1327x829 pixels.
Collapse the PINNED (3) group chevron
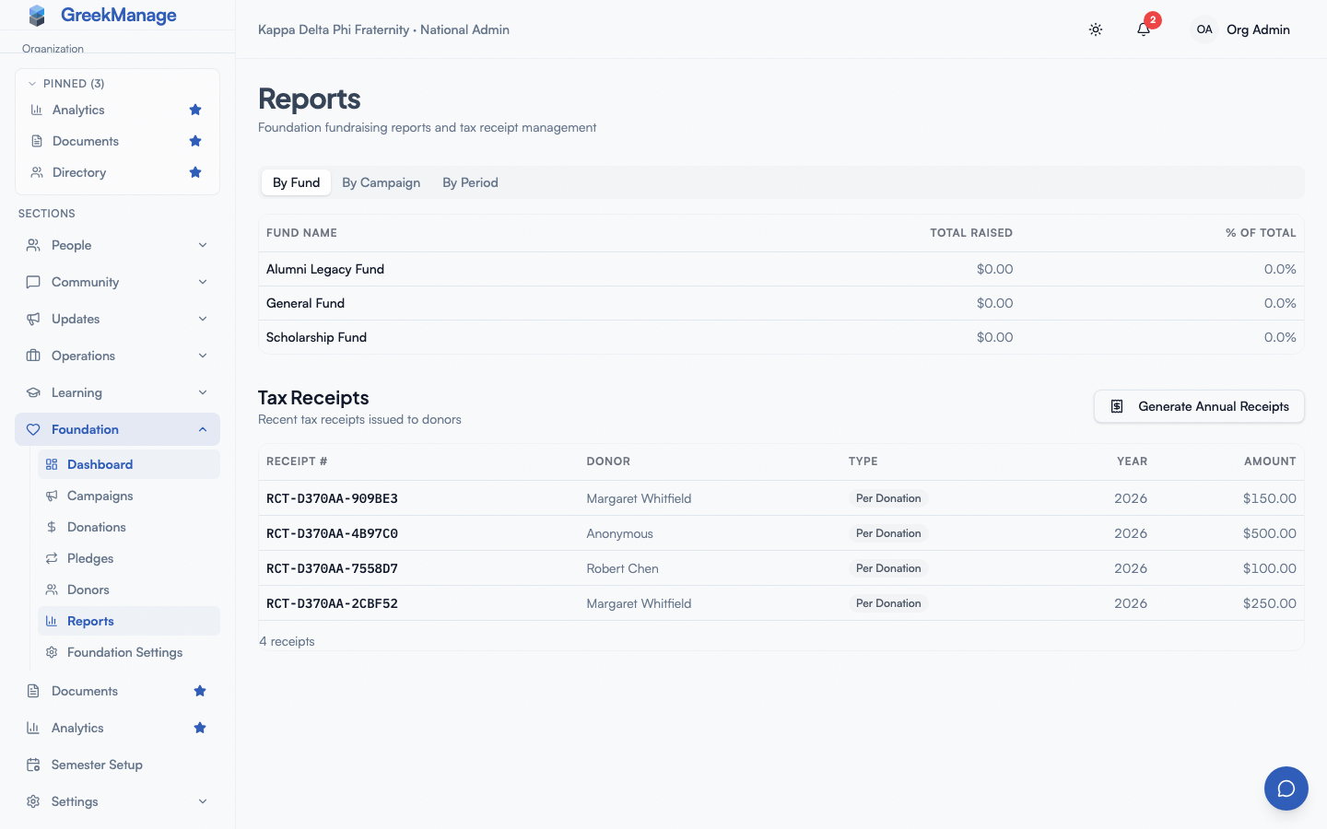pos(32,84)
